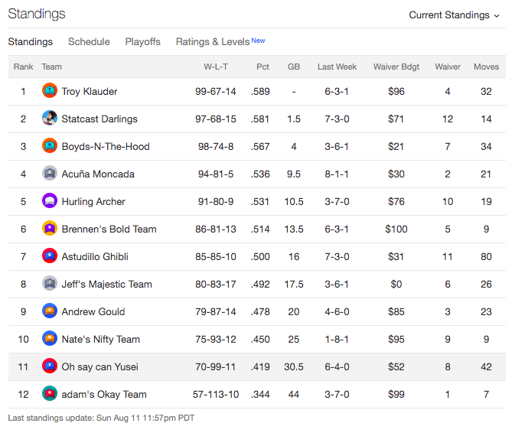Expand the Current Standings dropdown
This screenshot has width=512, height=433.
click(454, 15)
